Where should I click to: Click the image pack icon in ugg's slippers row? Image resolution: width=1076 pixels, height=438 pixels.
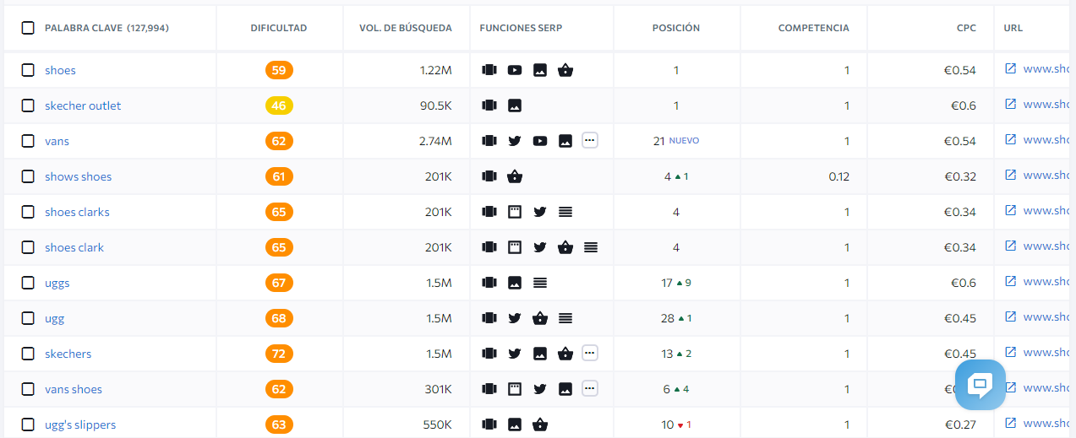click(515, 424)
